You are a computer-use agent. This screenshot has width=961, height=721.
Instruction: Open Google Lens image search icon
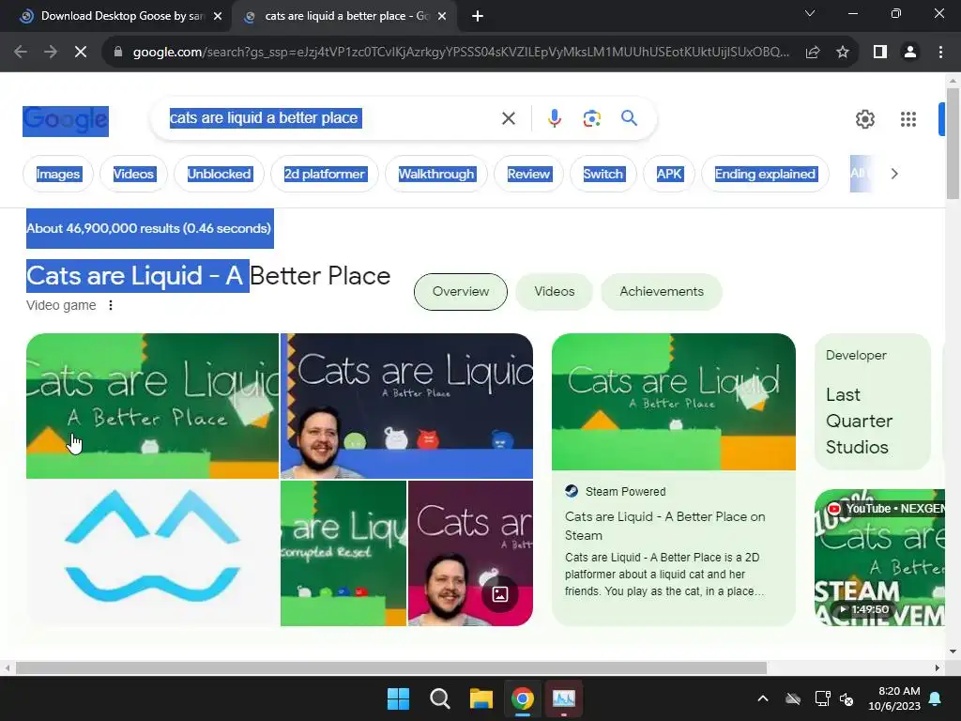point(592,118)
